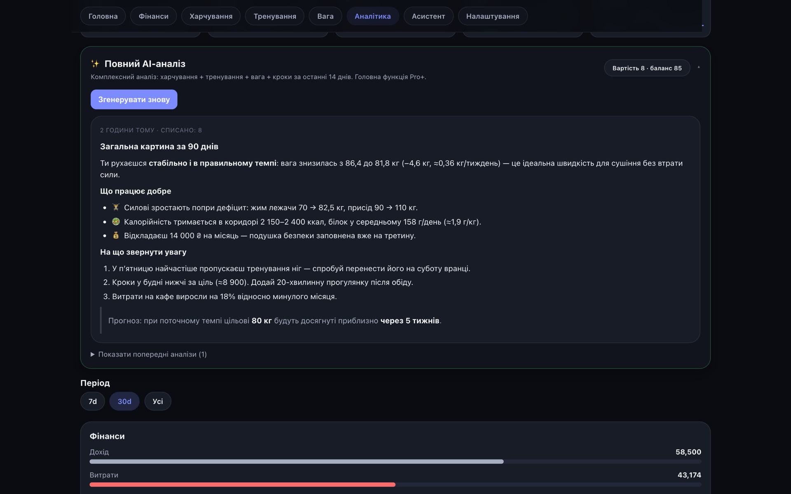Viewport: 791px width, 494px height.
Task: Click the money bag emoji in savings bullet
Action: pyautogui.click(x=116, y=235)
